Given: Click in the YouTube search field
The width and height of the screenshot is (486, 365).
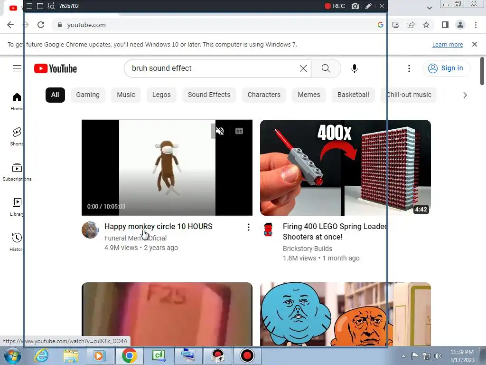Looking at the screenshot, I should [x=211, y=68].
